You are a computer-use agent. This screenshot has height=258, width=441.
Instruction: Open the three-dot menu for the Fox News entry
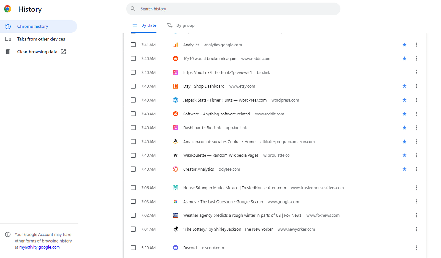416,215
